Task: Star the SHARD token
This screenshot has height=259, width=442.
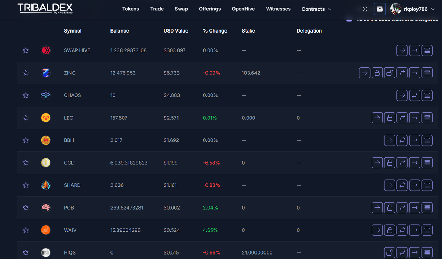Action: 26,185
